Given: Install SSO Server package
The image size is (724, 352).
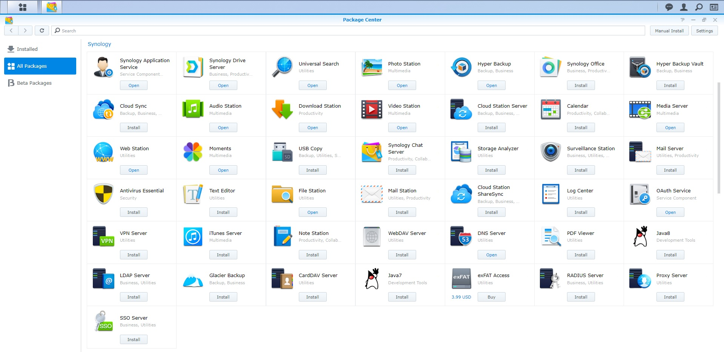Looking at the screenshot, I should pyautogui.click(x=134, y=340).
